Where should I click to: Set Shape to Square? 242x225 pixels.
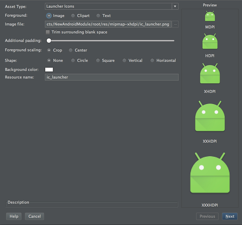coord(98,60)
